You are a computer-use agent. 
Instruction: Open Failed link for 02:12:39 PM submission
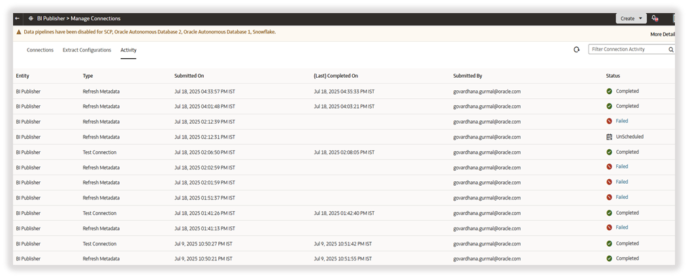click(x=622, y=121)
